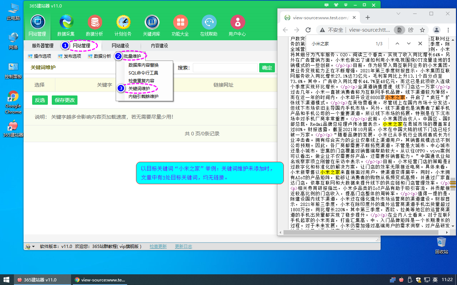This screenshot has width=457, height=285.
Task: Open the Chrome profile avatar
Action: 436,30
